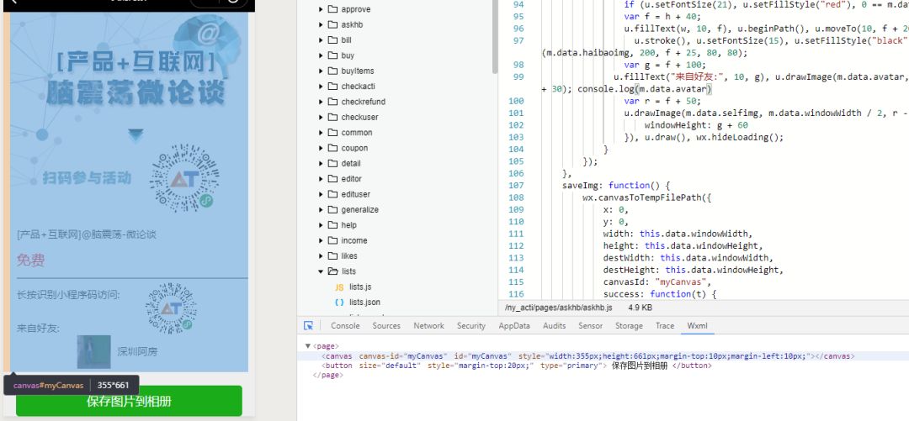Click the checkacti folder icon
The height and width of the screenshot is (421, 909).
[x=332, y=87]
